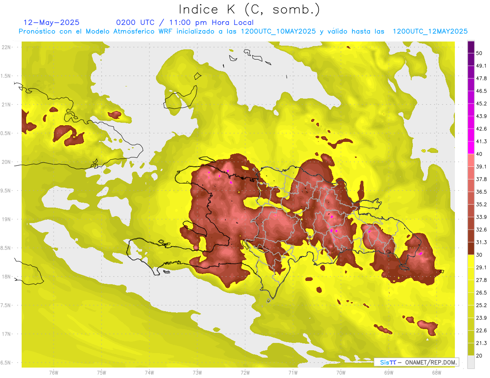Pick the olive swatch between 20 and 21.3
This screenshot has height=378, width=490.
point(471,349)
